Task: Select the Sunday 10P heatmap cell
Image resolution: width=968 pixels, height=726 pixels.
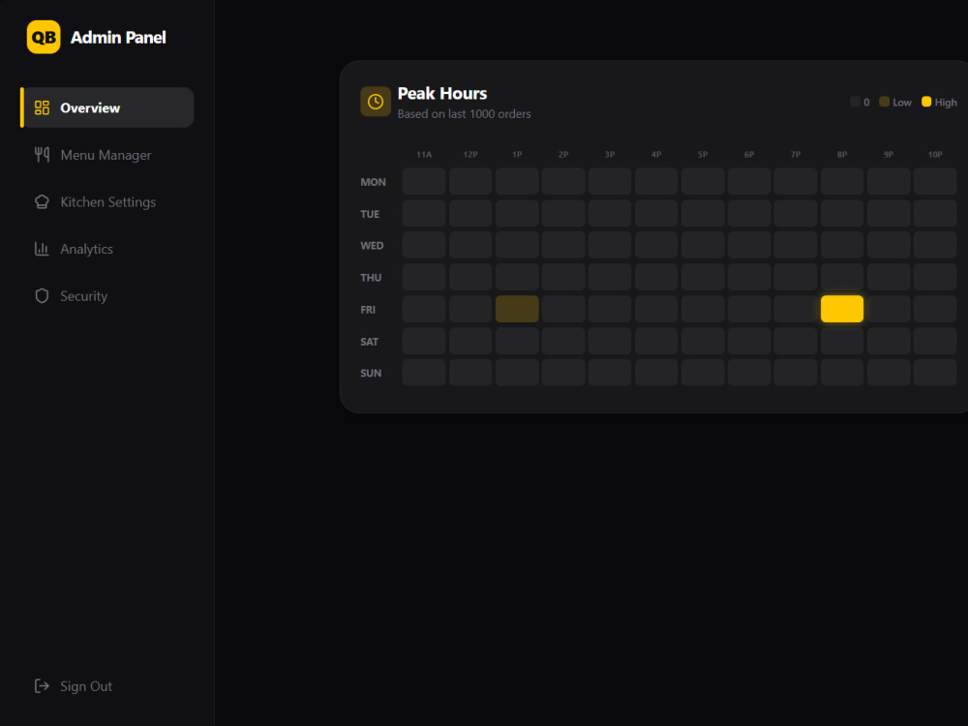Action: pyautogui.click(x=935, y=373)
